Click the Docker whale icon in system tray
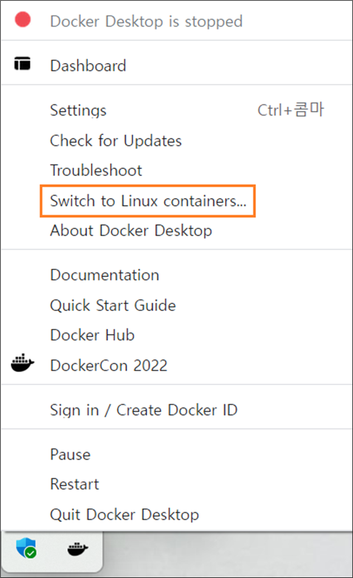This screenshot has width=353, height=578. [78, 549]
